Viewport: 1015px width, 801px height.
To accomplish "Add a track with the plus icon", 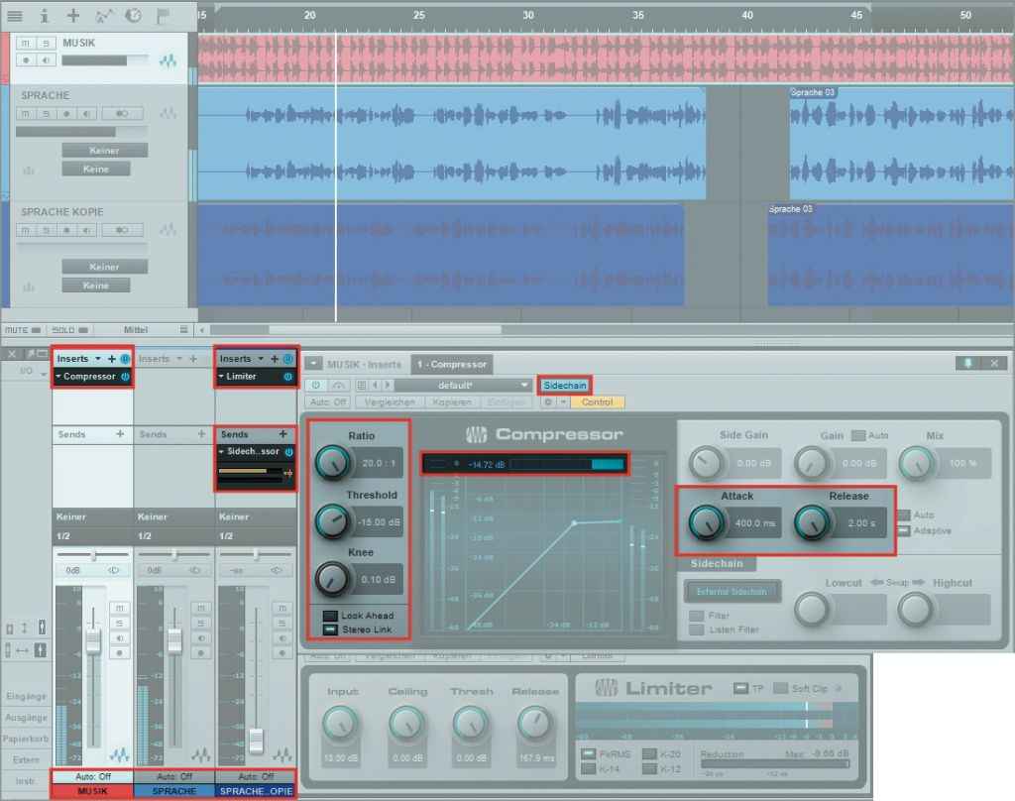I will 73,15.
